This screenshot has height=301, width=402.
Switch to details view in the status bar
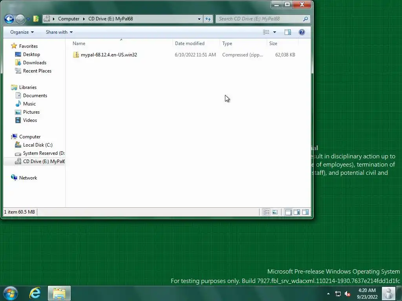pos(266,212)
